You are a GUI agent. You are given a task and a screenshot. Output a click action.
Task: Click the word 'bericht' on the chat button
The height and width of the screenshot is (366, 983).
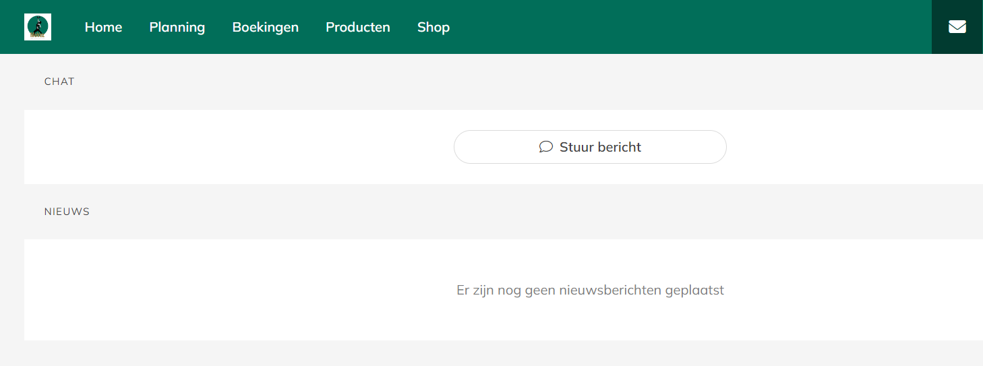pos(619,147)
